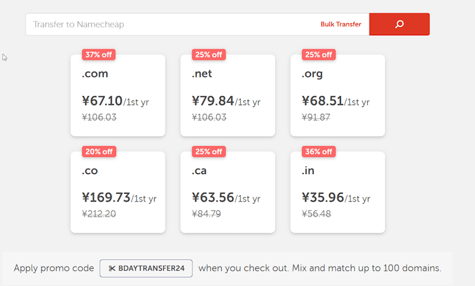Click the ¥63.56 price on .ca
This screenshot has height=286, width=475.
click(x=213, y=197)
